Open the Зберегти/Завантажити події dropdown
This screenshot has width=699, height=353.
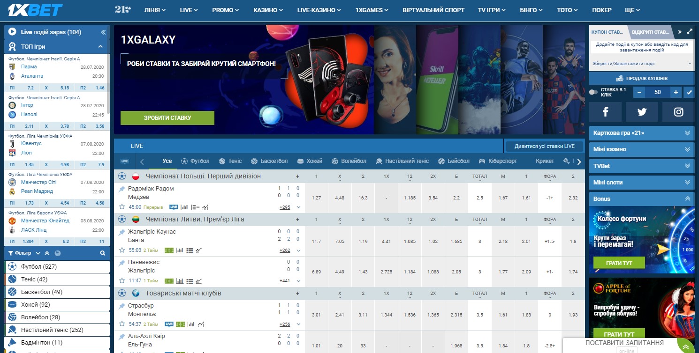point(642,63)
